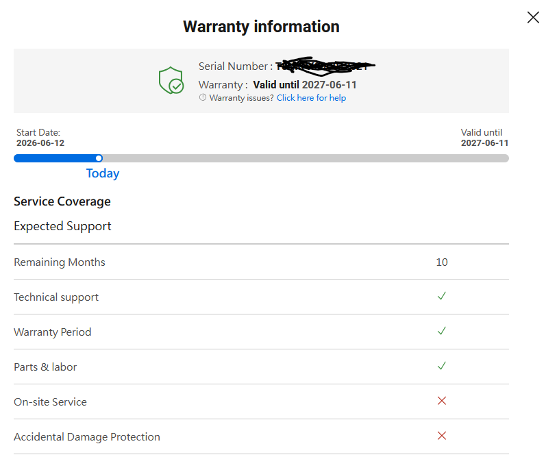Viewport: 546px width, 470px height.
Task: Click the Accidental Damage Protection red cross
Action: point(442,436)
